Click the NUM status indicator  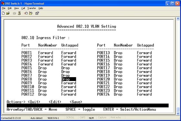pos(91,118)
